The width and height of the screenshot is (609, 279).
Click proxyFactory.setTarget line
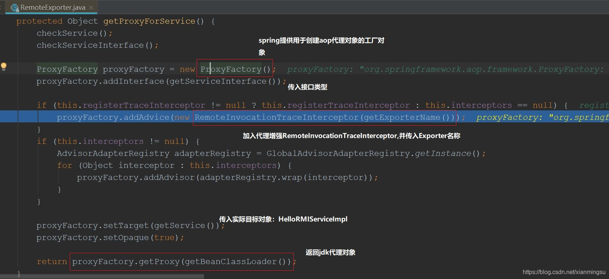coord(130,225)
